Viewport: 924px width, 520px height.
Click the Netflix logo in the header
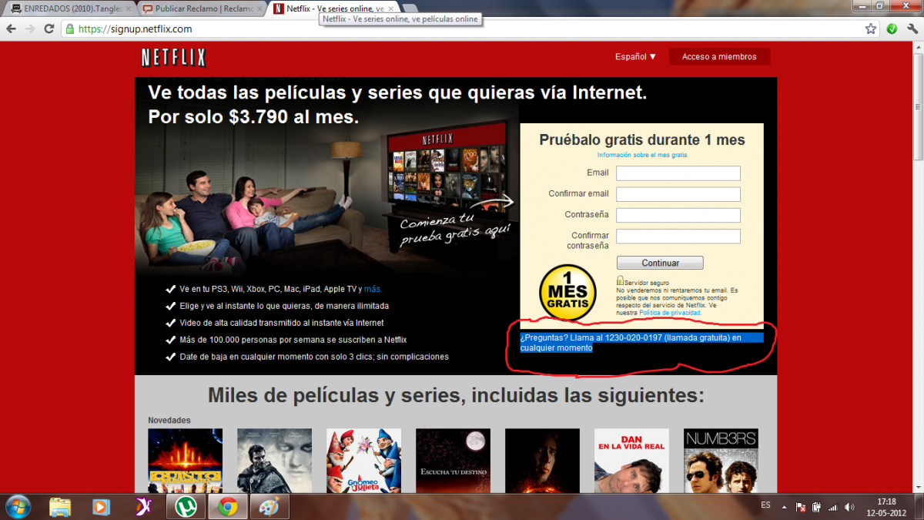(173, 58)
